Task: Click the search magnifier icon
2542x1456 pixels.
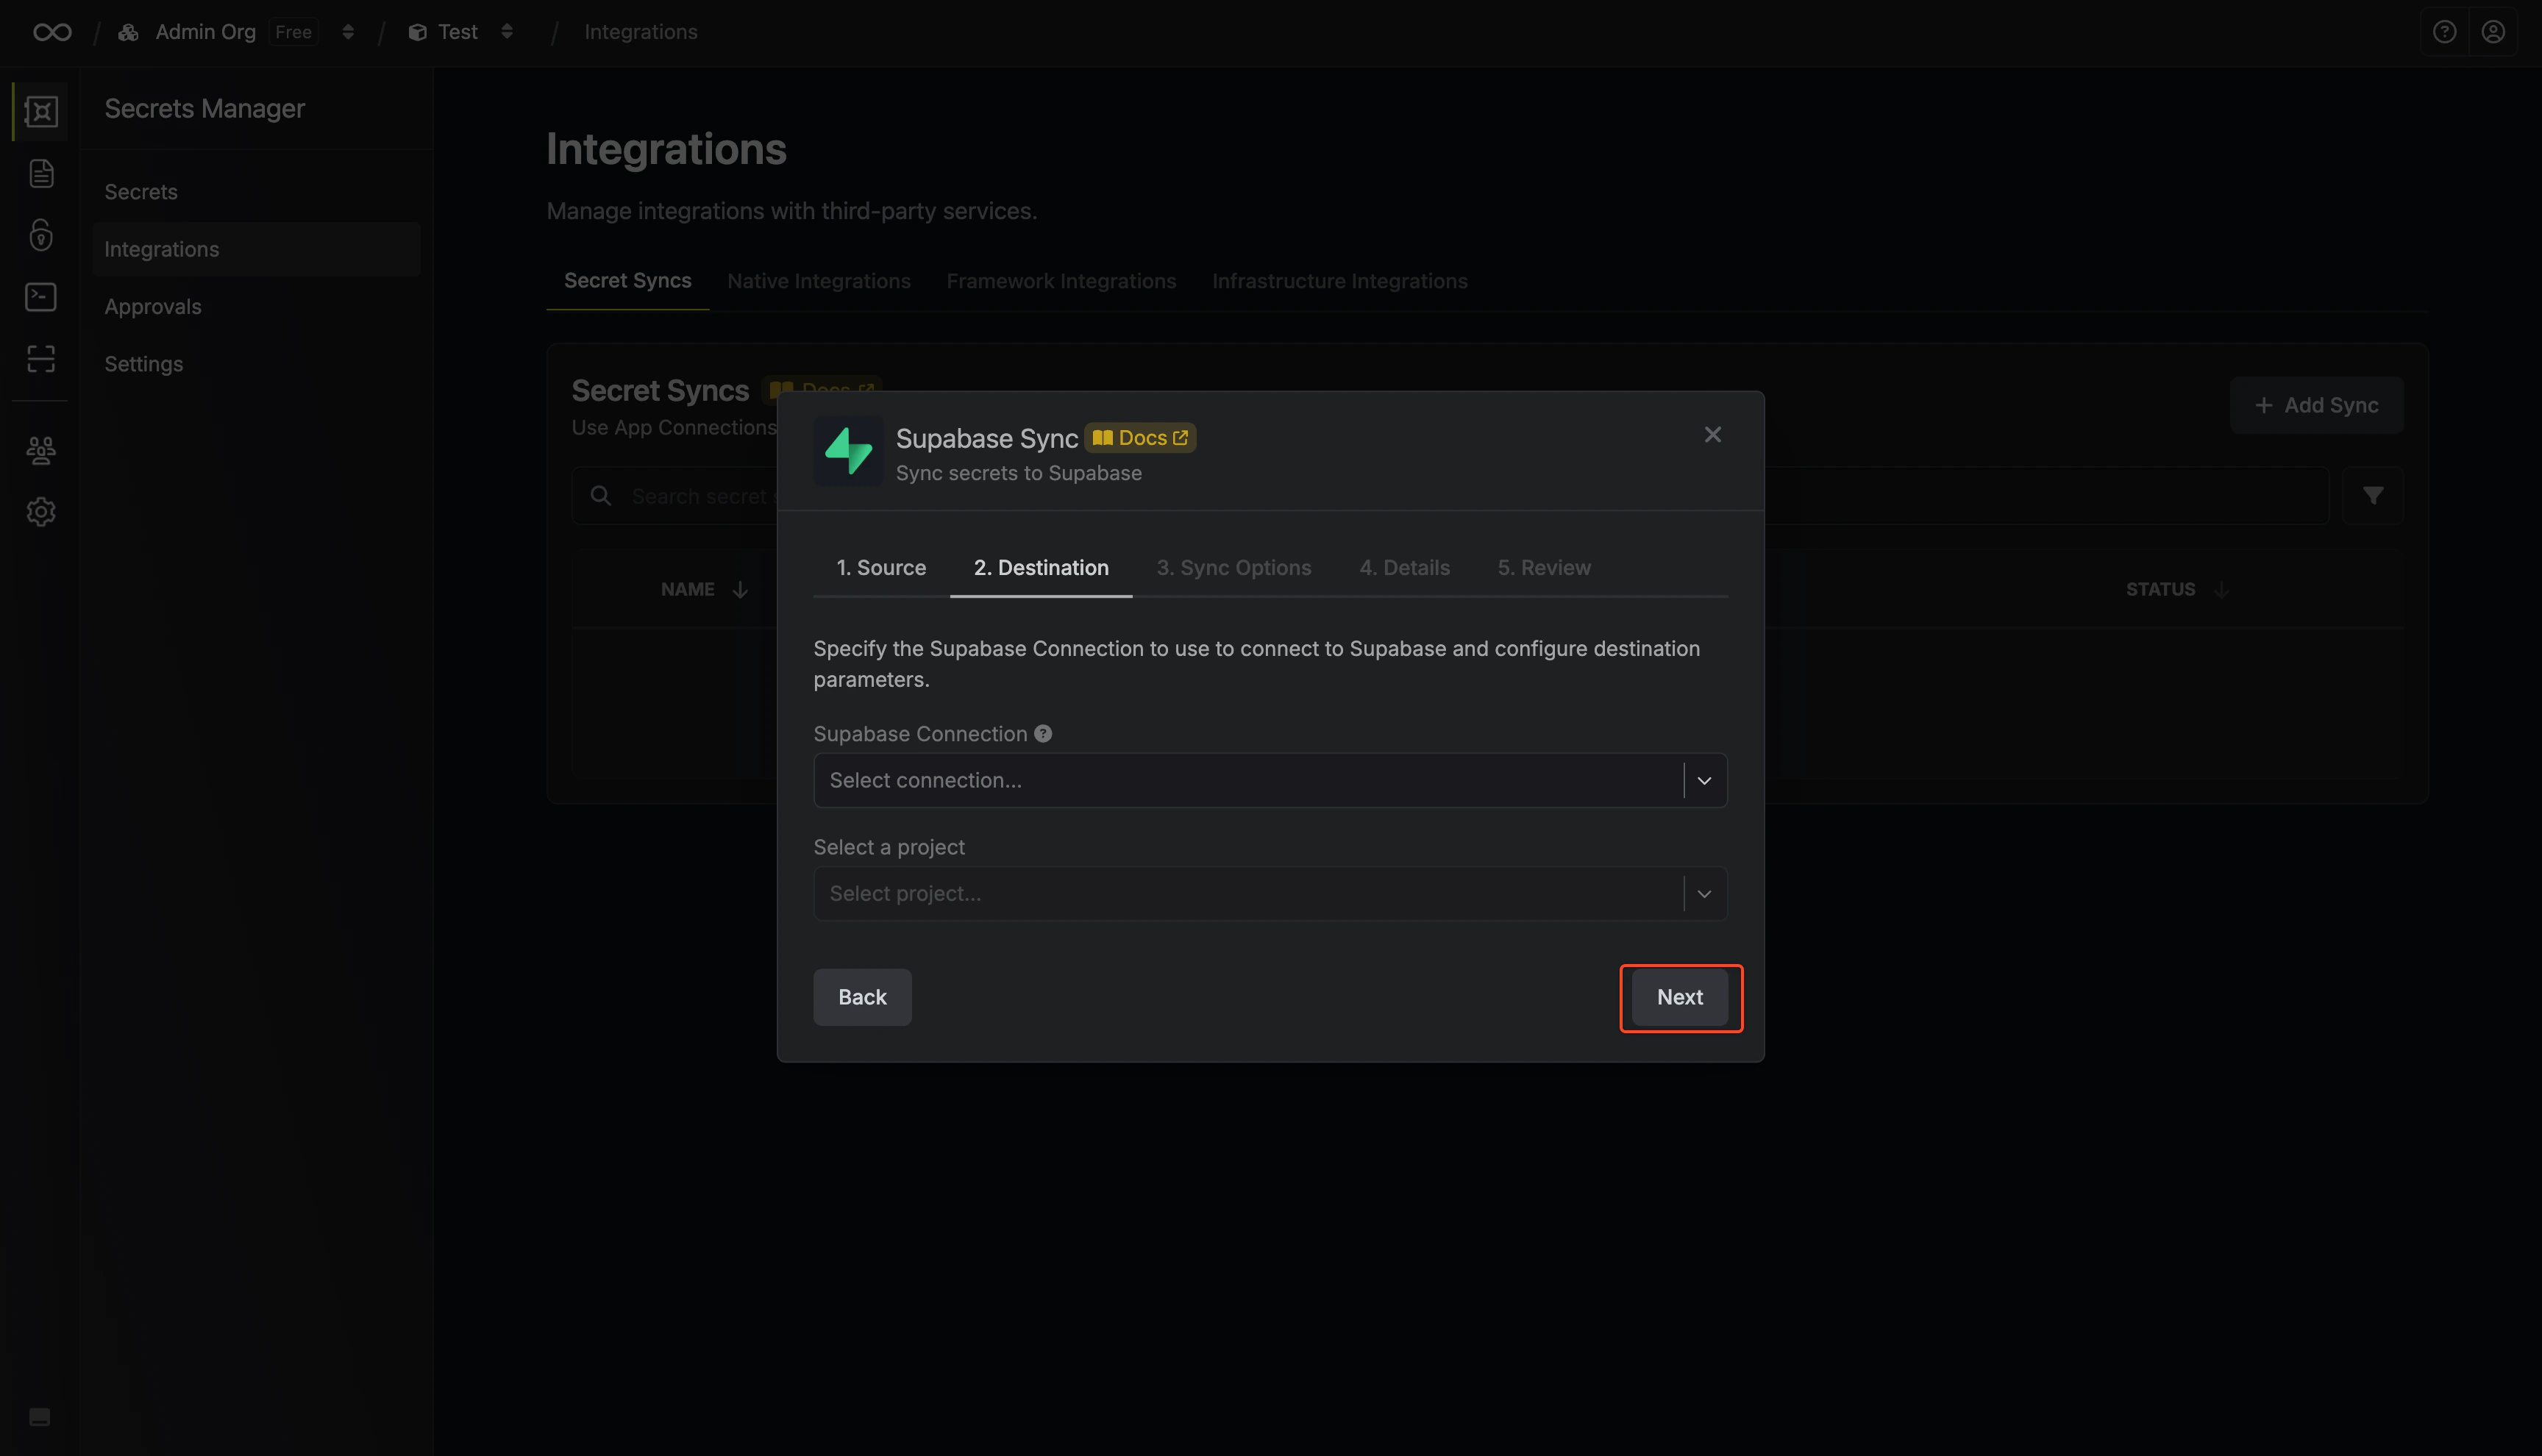Action: tap(601, 496)
